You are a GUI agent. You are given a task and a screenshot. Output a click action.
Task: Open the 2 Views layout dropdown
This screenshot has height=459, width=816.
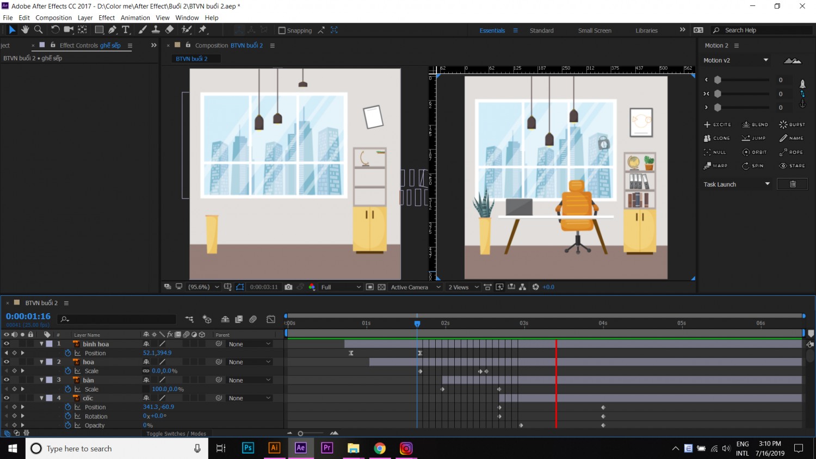(x=463, y=287)
